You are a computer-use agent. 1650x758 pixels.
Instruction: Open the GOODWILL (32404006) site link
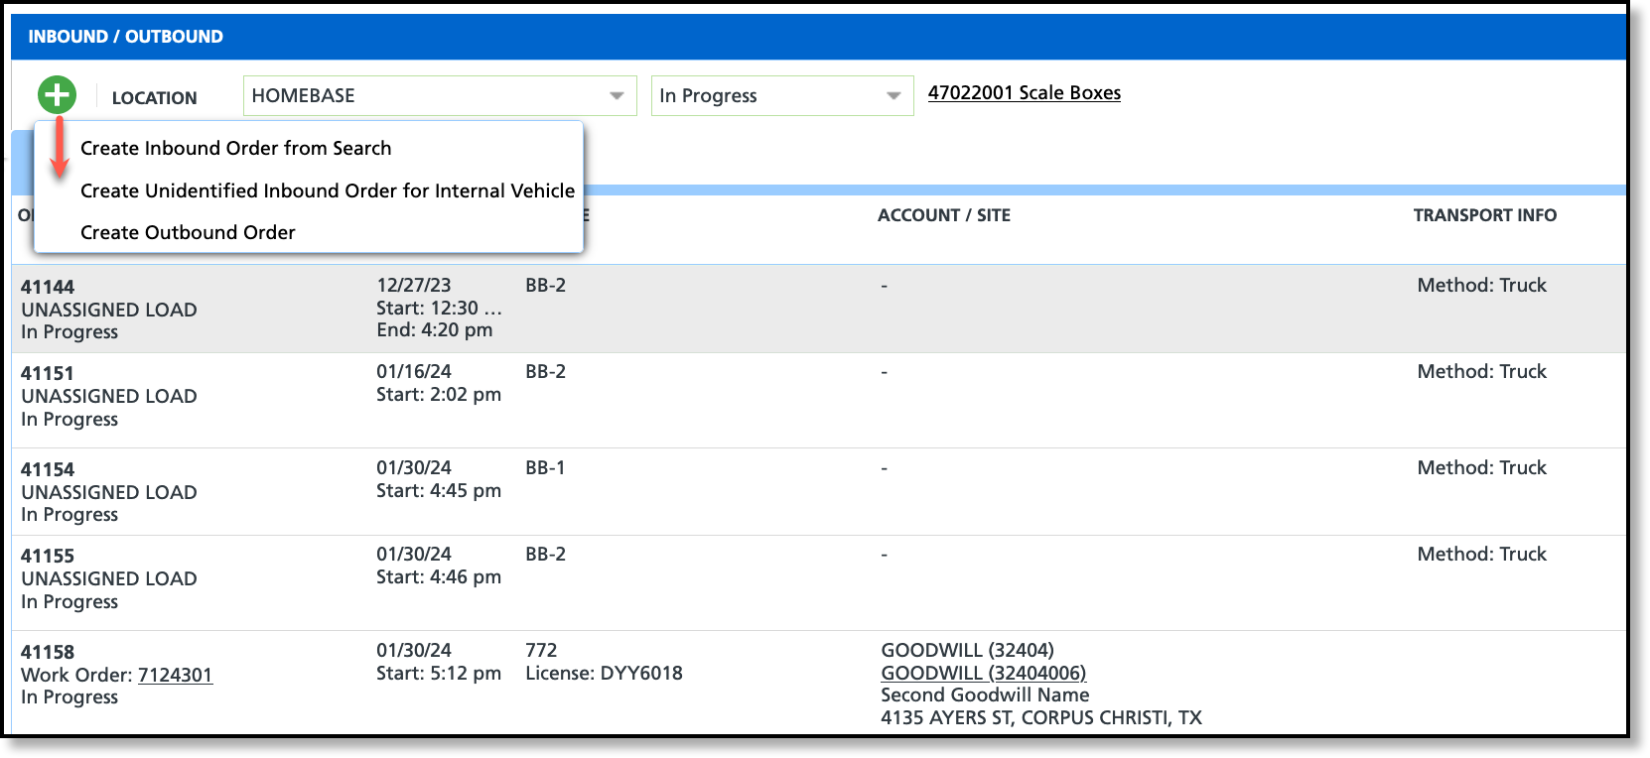(984, 673)
